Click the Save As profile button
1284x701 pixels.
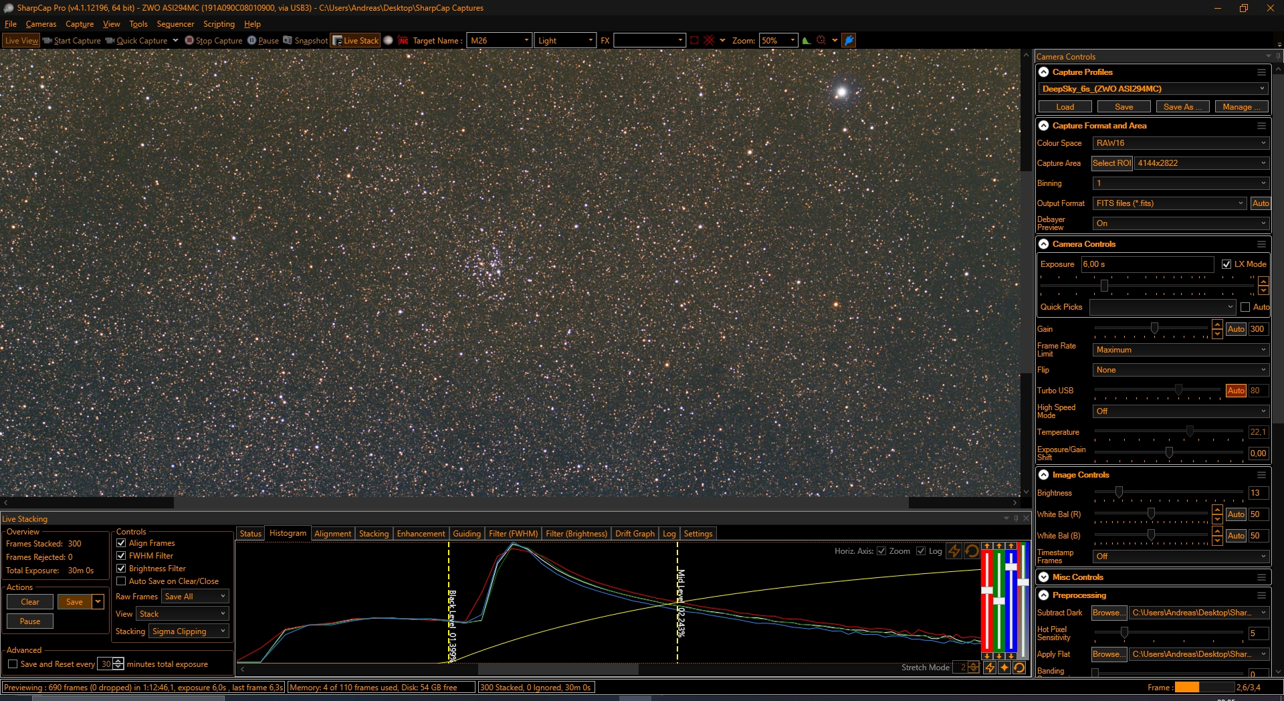[1183, 107]
